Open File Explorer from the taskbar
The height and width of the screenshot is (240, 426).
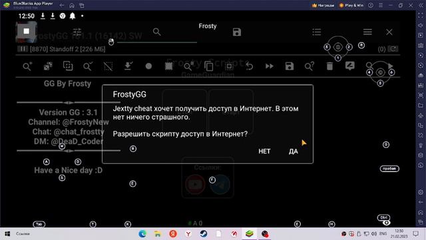click(x=158, y=234)
